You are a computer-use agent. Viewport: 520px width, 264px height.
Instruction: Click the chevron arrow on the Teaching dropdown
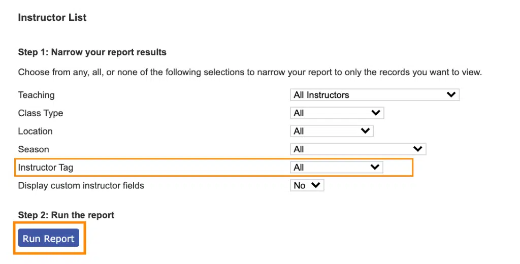(450, 94)
